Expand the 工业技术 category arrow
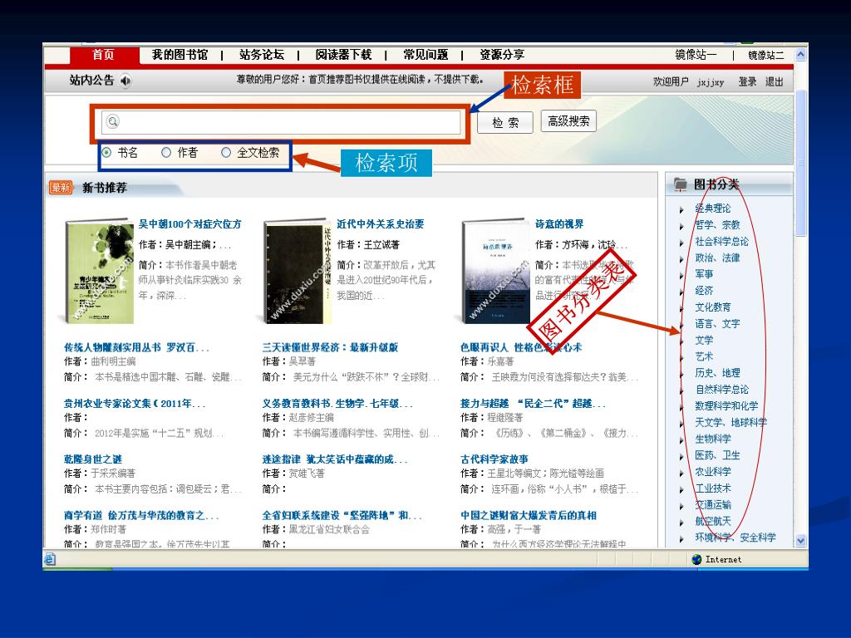The height and width of the screenshot is (638, 851). (681, 489)
